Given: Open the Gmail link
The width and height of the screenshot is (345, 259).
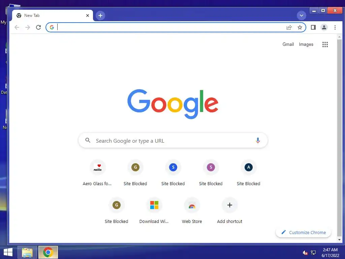Looking at the screenshot, I should [288, 44].
